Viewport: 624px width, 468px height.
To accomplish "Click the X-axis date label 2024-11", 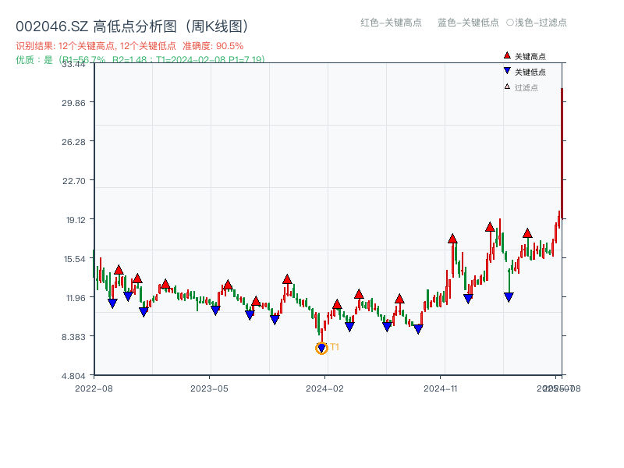I will tap(441, 388).
